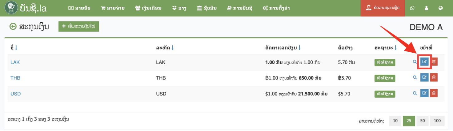Open the WhatsApp icon in header

[x=412, y=8]
